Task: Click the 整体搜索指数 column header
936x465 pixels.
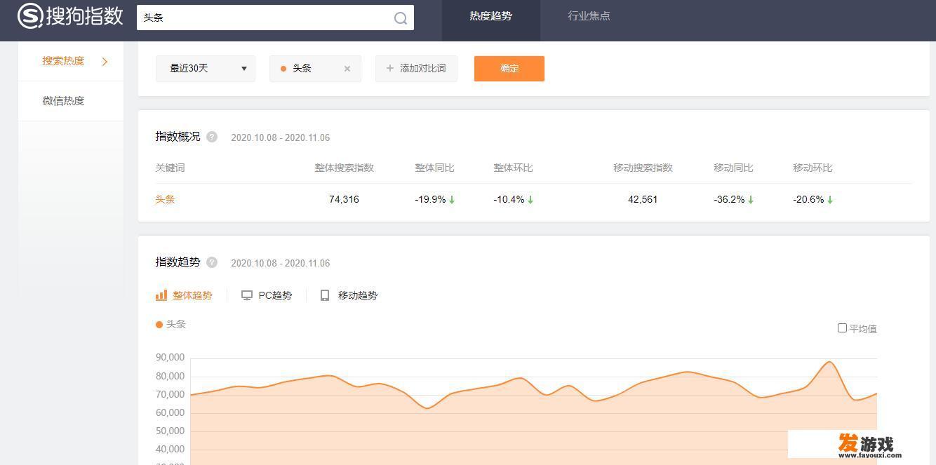Action: point(344,168)
